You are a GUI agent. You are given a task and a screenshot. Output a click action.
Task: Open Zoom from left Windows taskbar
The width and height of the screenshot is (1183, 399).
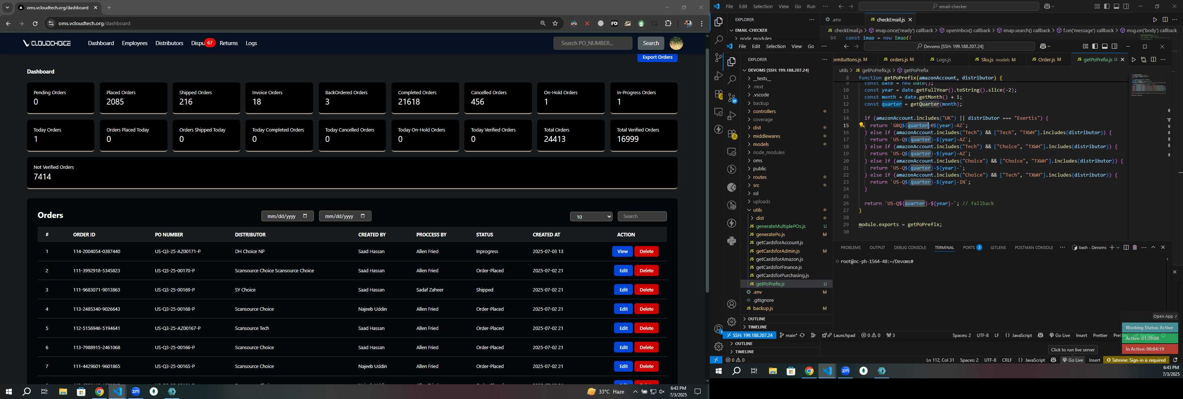coord(135,392)
